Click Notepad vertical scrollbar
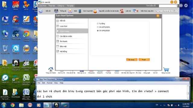The height and width of the screenshot is (108, 193). point(188,92)
